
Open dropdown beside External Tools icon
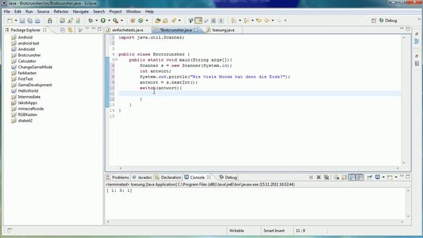click(x=122, y=20)
